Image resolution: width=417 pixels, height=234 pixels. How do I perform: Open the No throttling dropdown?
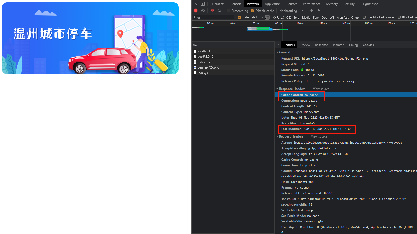[x=291, y=11]
